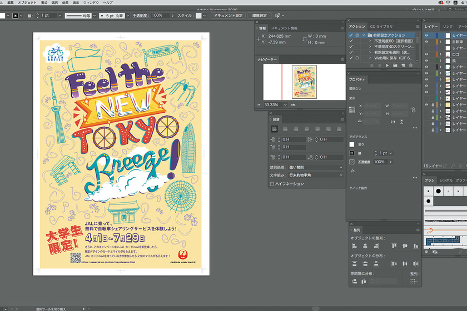Viewport: 467px width, 311px height.
Task: Enable the ハイフネーション checkbox
Action: [272, 184]
